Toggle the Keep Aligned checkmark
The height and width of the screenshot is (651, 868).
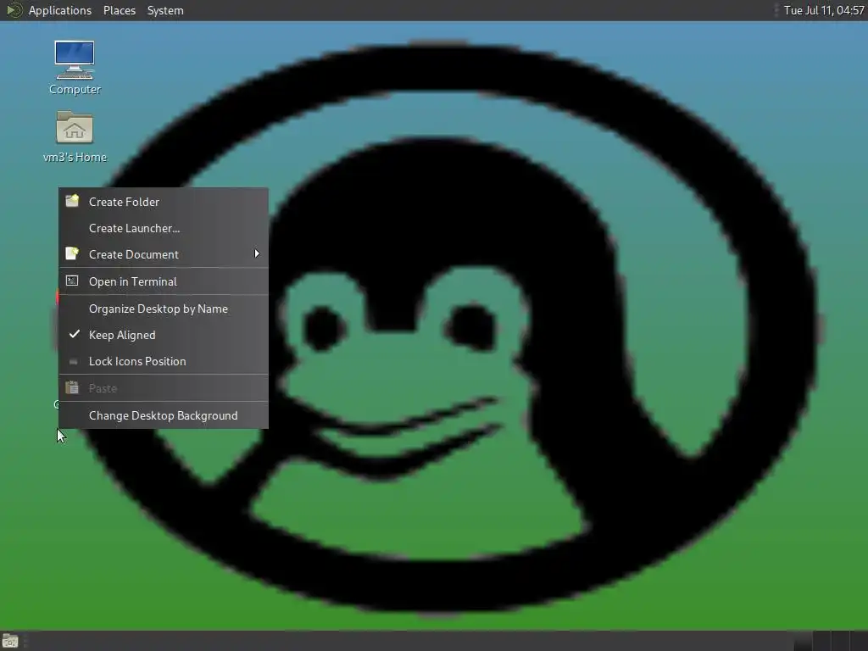point(74,334)
